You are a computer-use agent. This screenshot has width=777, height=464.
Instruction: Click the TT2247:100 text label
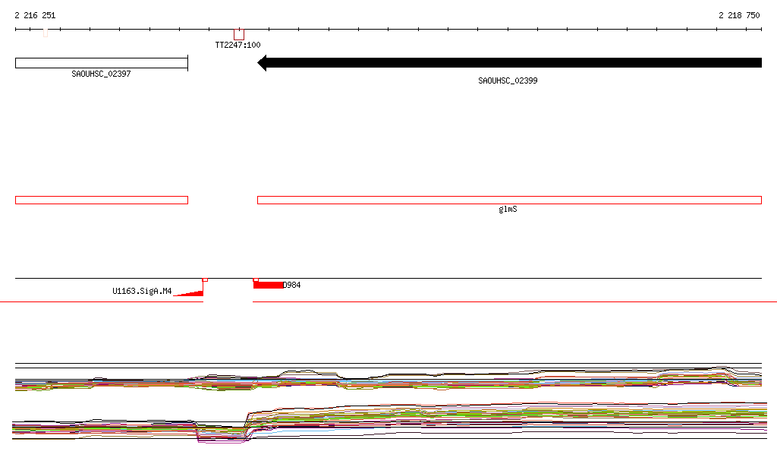coord(238,45)
